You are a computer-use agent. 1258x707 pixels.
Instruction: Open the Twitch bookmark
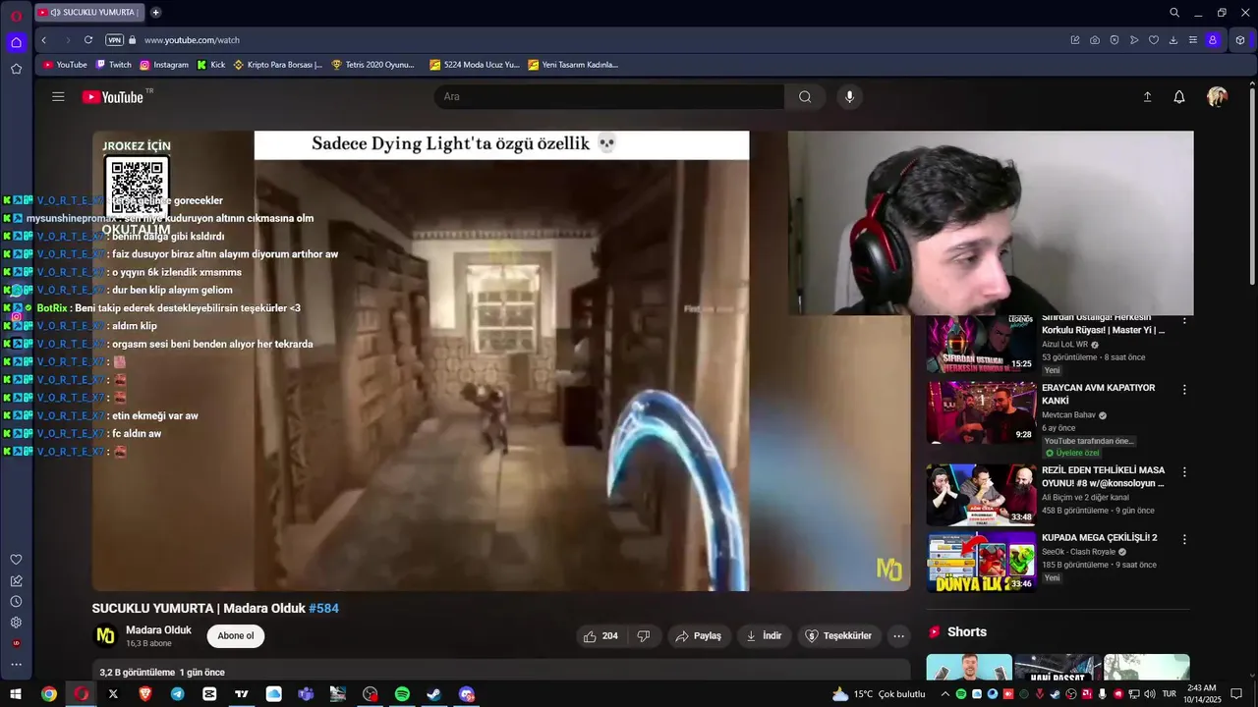pos(113,65)
